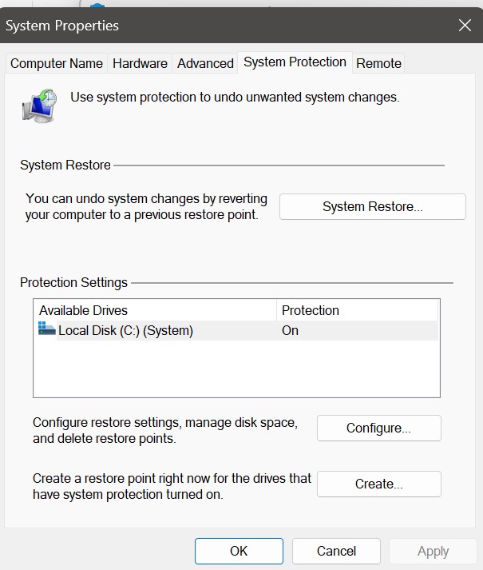Click the Apply button
This screenshot has height=570, width=483.
point(433,551)
